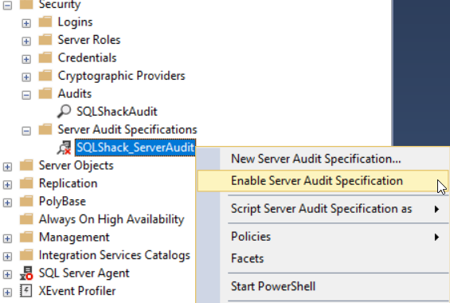The width and height of the screenshot is (450, 303).
Task: Select the SQLShack_ServerAudit tree label
Action: [135, 148]
